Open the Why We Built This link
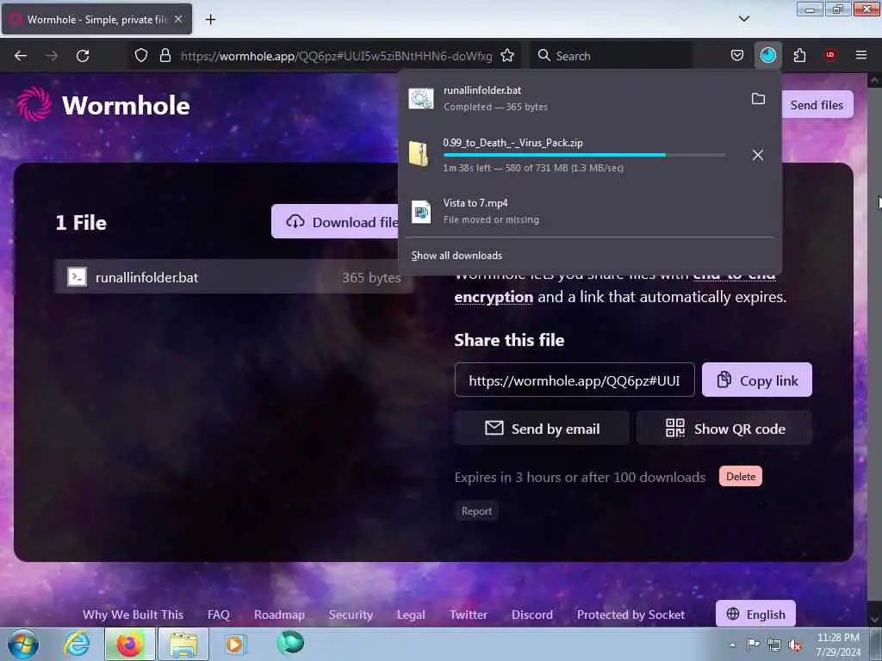 tap(133, 615)
